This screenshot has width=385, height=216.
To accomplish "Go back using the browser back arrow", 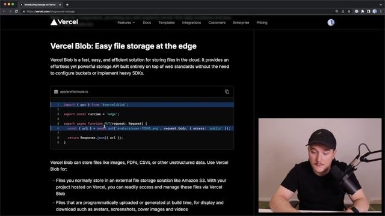I will click(x=4, y=11).
